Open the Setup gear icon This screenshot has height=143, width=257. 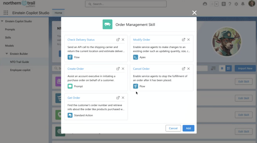236,4
